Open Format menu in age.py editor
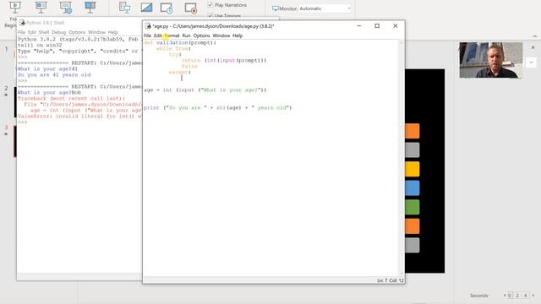The height and width of the screenshot is (304, 541). click(x=172, y=35)
